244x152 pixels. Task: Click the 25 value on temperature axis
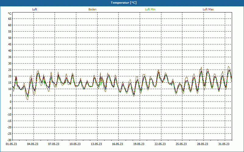pos(10,70)
